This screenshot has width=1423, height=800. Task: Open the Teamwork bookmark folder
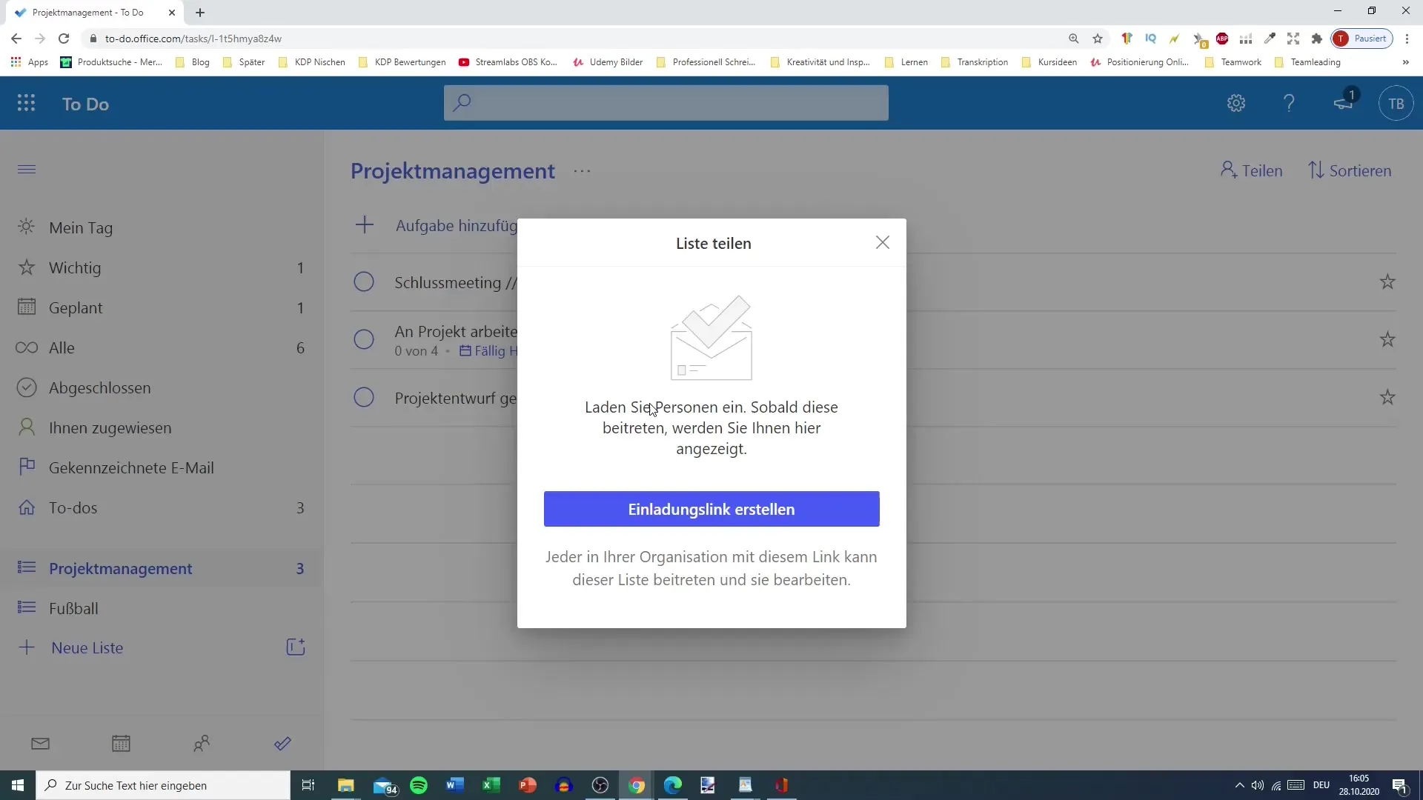tap(1233, 62)
